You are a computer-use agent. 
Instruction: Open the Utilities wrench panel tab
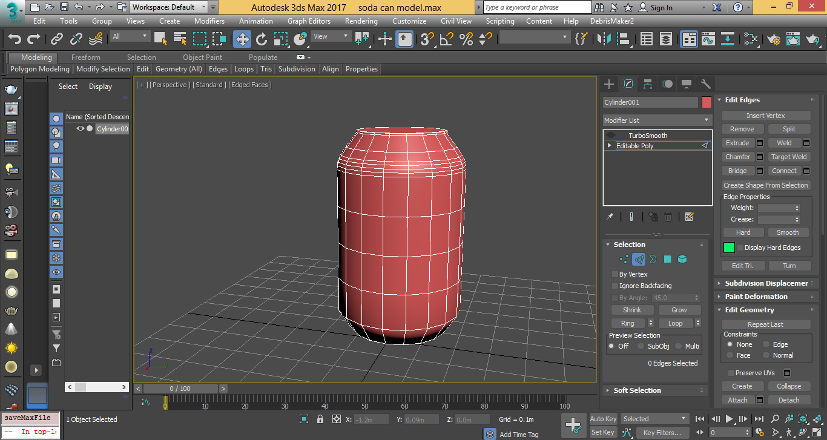click(706, 84)
